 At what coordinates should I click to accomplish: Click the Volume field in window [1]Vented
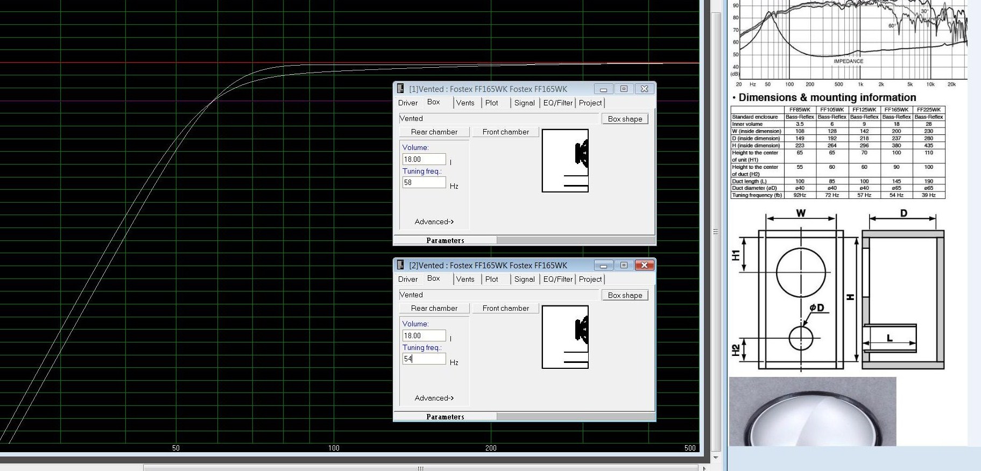[424, 159]
